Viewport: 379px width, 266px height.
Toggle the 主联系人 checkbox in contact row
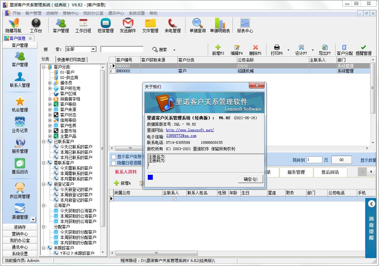174,199
